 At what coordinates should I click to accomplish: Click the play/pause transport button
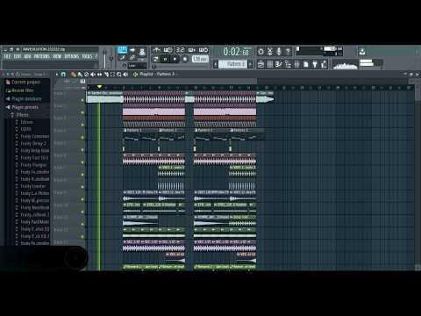[x=165, y=59]
